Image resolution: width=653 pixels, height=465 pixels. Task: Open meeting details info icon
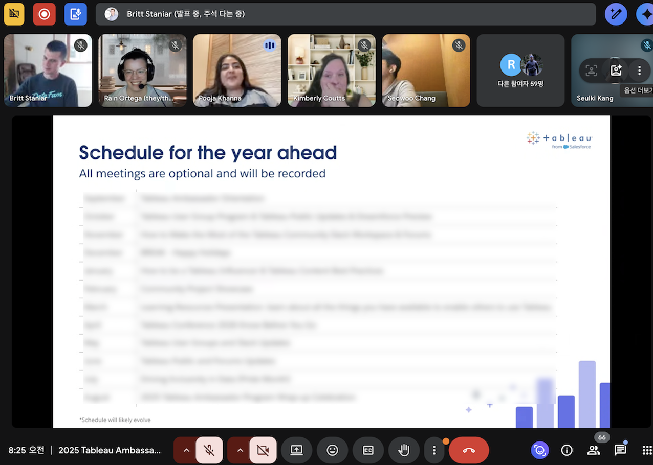(x=567, y=450)
